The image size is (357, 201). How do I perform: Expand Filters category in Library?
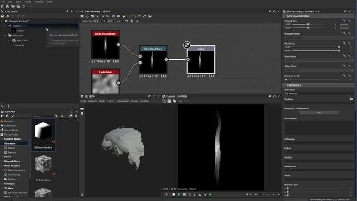click(x=2, y=157)
